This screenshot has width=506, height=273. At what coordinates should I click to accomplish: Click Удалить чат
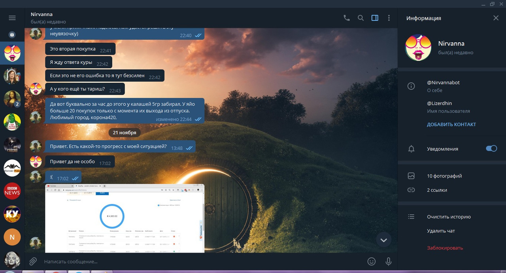[x=441, y=231]
